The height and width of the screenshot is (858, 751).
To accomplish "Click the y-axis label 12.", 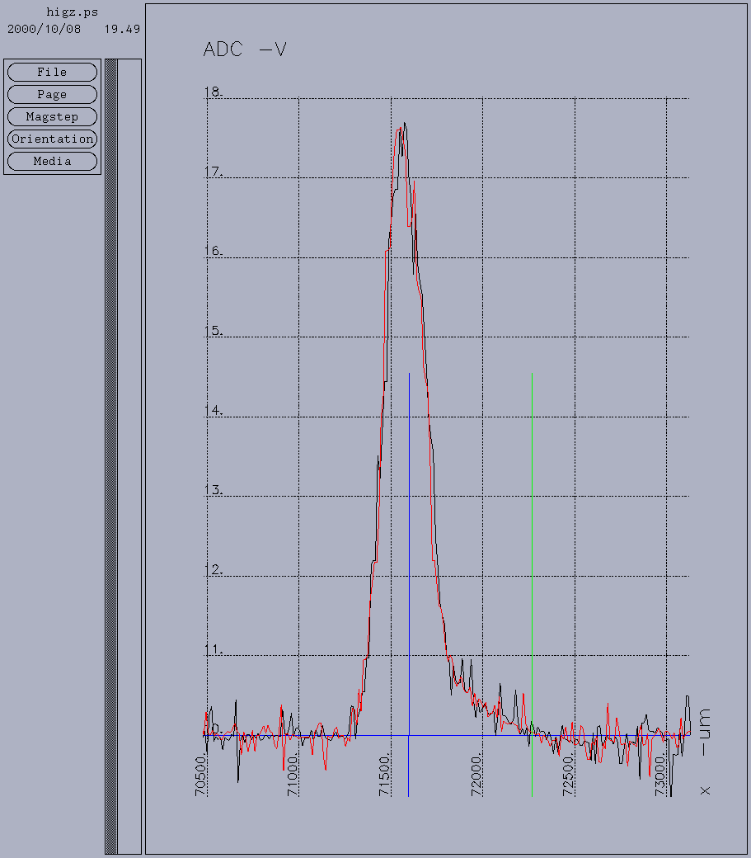I will pyautogui.click(x=214, y=569).
